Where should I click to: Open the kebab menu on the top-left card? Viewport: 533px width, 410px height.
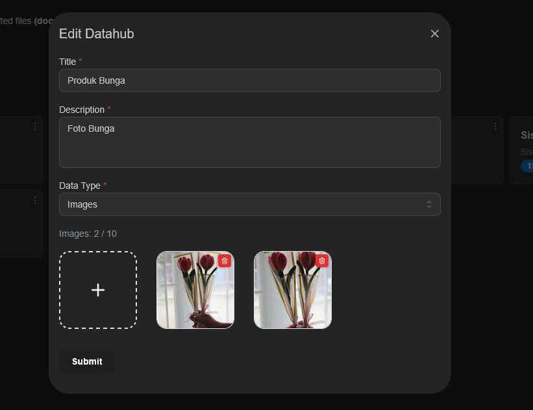[x=35, y=127]
